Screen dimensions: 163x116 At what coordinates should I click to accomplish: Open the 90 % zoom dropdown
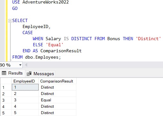coord(20,65)
